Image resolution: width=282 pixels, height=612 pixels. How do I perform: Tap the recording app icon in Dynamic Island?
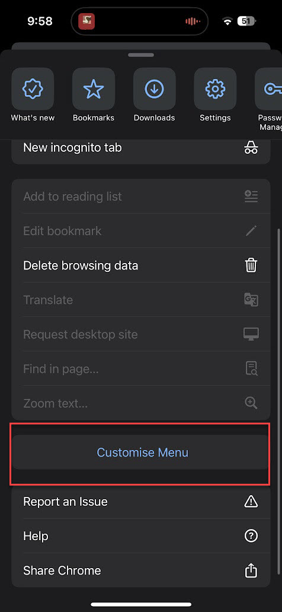(x=86, y=21)
